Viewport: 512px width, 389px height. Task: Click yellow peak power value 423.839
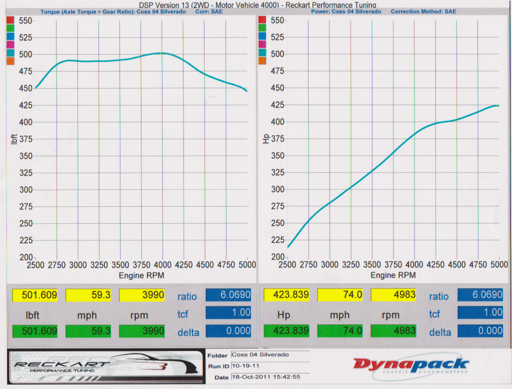(286, 295)
